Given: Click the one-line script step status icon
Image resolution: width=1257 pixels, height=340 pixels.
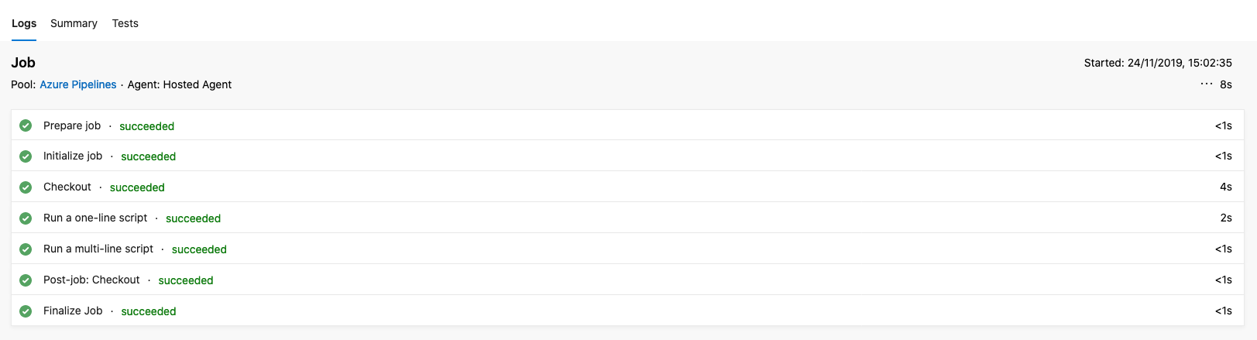Looking at the screenshot, I should coord(26,218).
